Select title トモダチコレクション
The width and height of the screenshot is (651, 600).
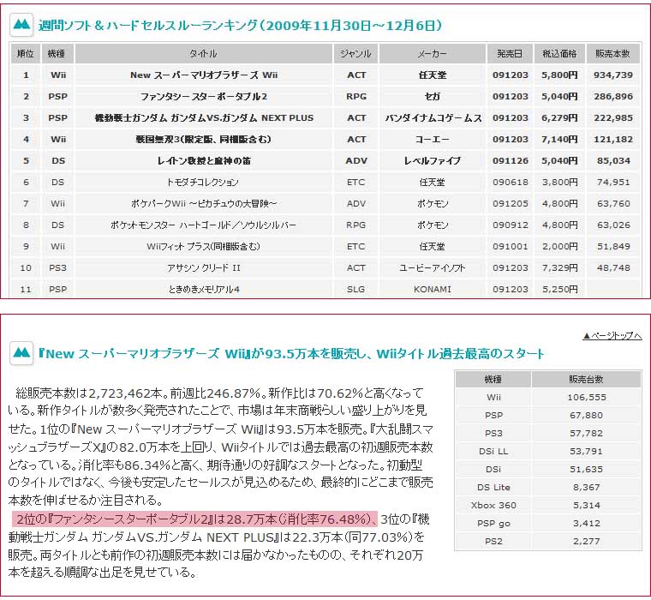coord(203,183)
